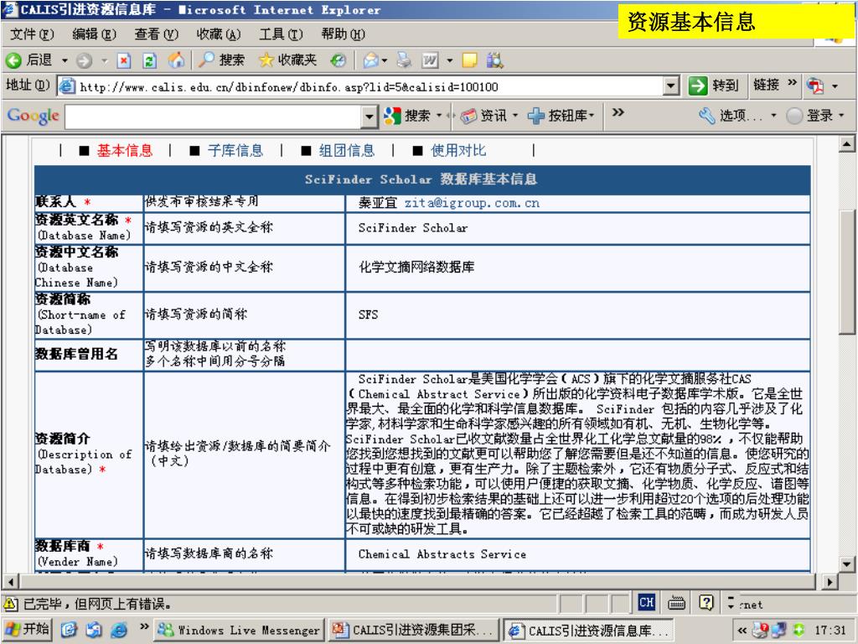The width and height of the screenshot is (858, 644).
Task: Expand the Google search box dropdown
Action: point(370,116)
